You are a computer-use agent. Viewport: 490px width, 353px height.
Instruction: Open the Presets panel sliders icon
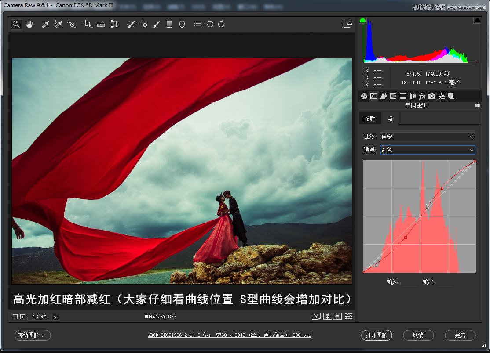[x=442, y=96]
